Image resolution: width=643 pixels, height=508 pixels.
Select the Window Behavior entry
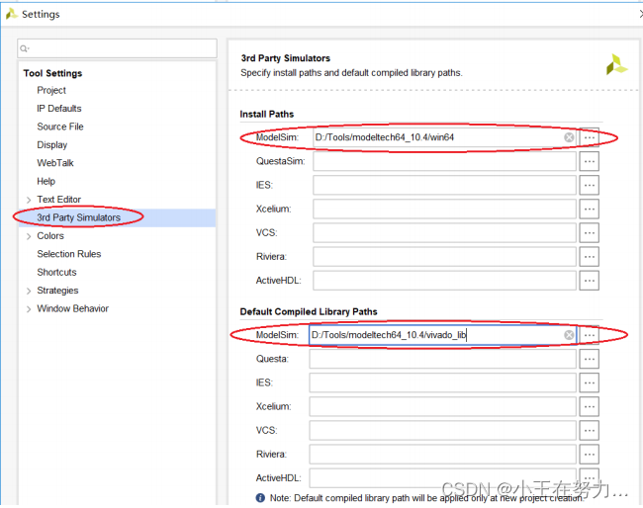click(x=72, y=308)
